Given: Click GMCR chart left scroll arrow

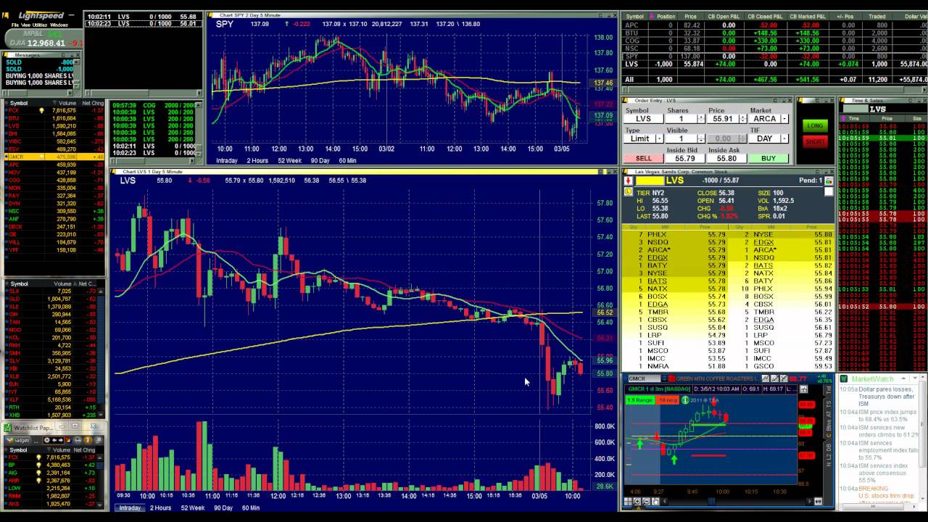Looking at the screenshot, I should 665,501.
